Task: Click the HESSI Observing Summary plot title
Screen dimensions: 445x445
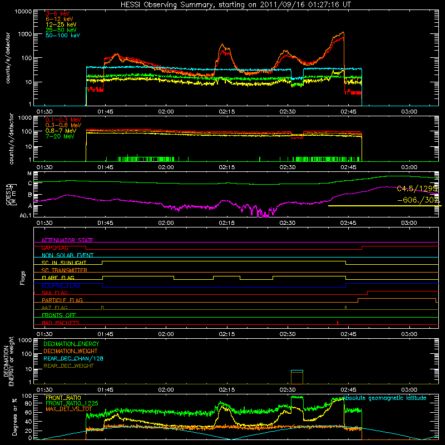Action: 235,5
